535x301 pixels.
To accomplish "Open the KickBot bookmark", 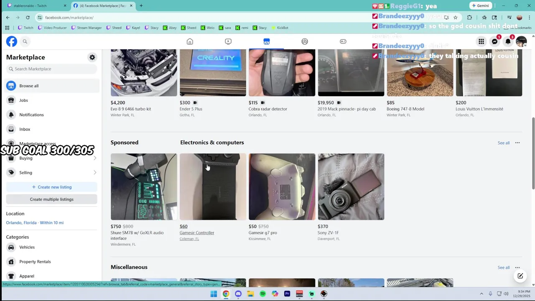I will tap(280, 28).
